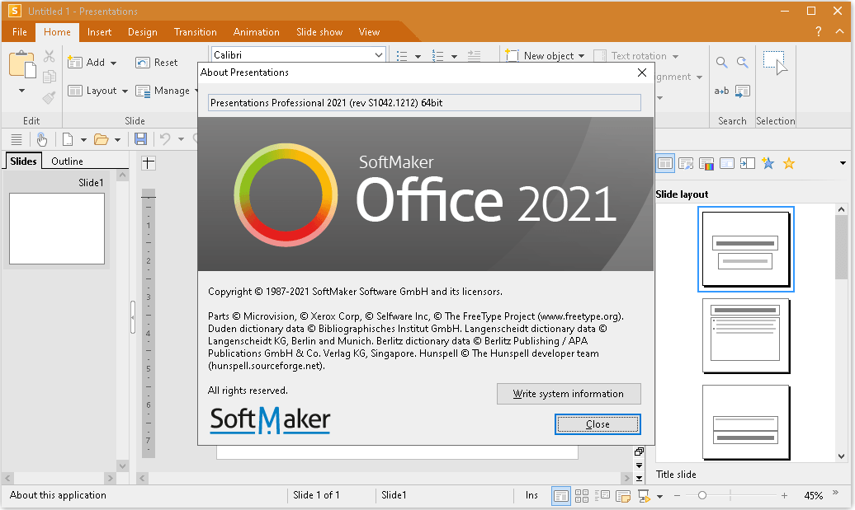Click Write system information button

(569, 394)
